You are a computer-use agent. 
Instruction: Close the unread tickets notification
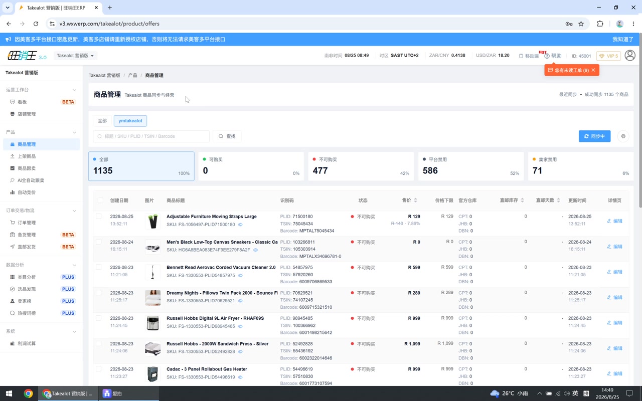coord(593,70)
